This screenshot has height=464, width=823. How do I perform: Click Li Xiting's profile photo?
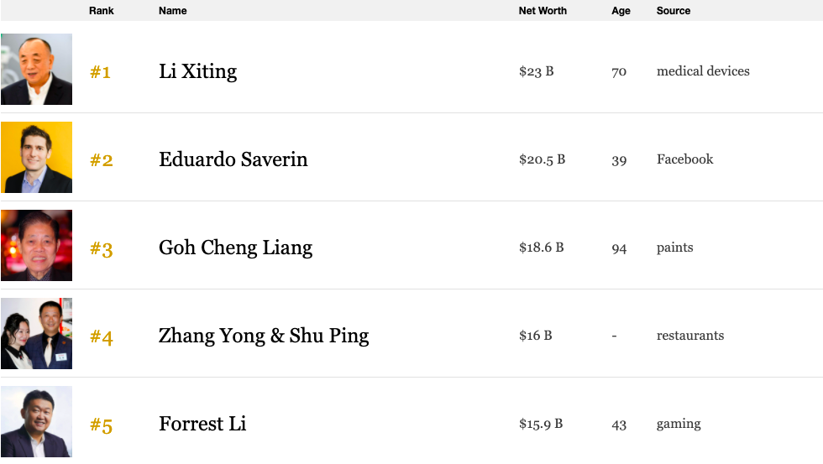(36, 70)
